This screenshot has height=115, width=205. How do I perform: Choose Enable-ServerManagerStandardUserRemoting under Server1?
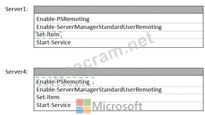99,27
